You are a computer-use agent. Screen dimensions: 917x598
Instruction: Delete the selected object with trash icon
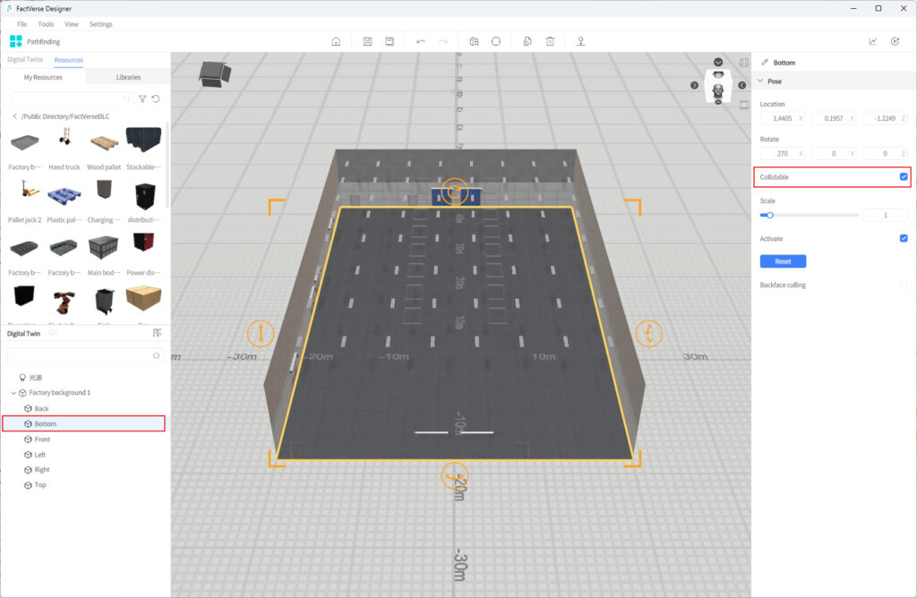click(550, 41)
